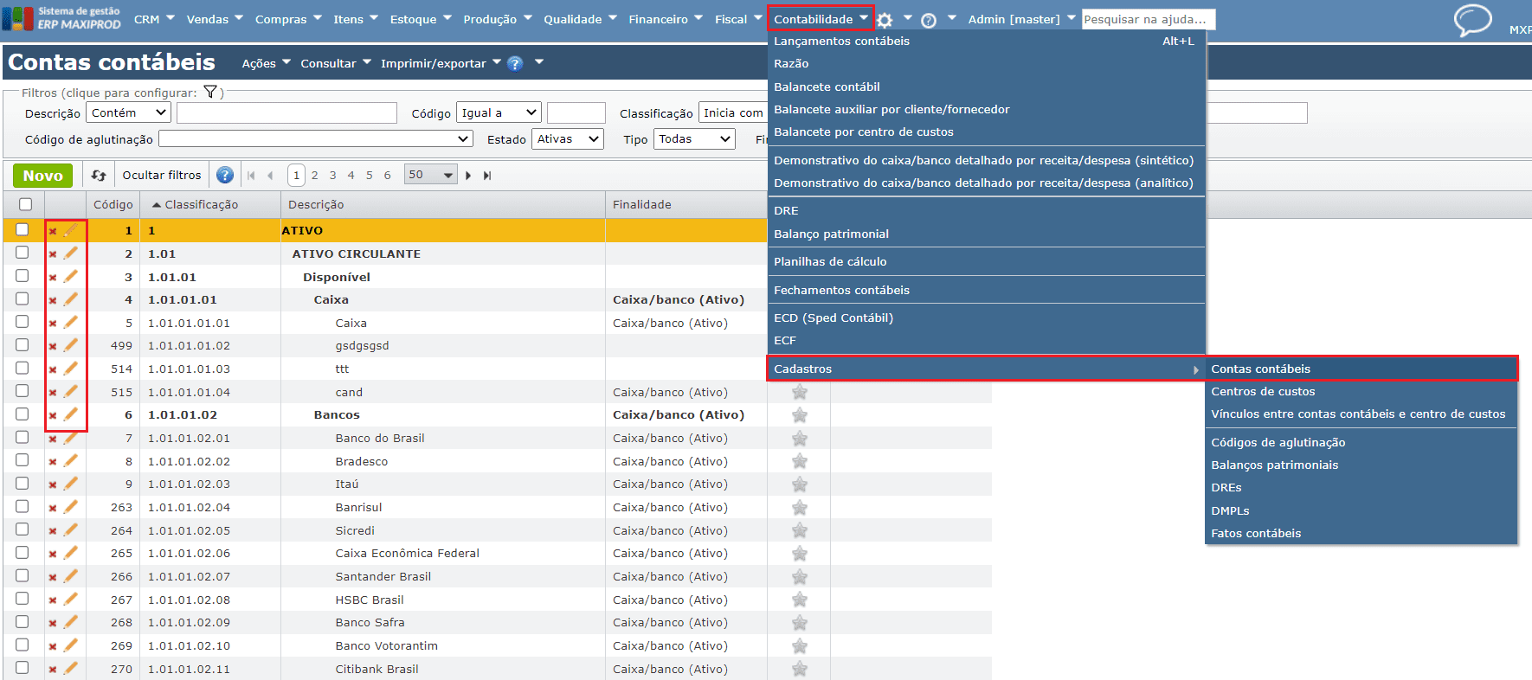Choose Balanço patrimonial from Contabilidade menu
Viewport: 1532px width, 680px height.
[831, 234]
